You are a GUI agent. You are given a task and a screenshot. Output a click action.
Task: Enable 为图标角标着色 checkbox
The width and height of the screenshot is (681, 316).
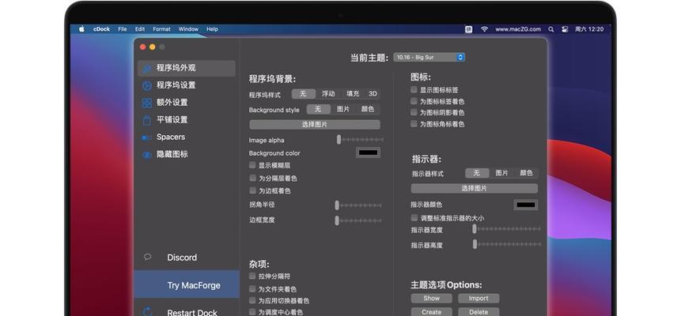click(x=414, y=124)
